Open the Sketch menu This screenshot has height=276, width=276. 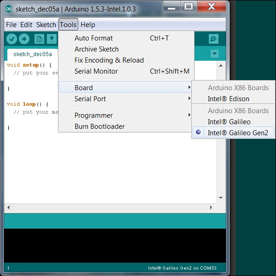(x=46, y=25)
